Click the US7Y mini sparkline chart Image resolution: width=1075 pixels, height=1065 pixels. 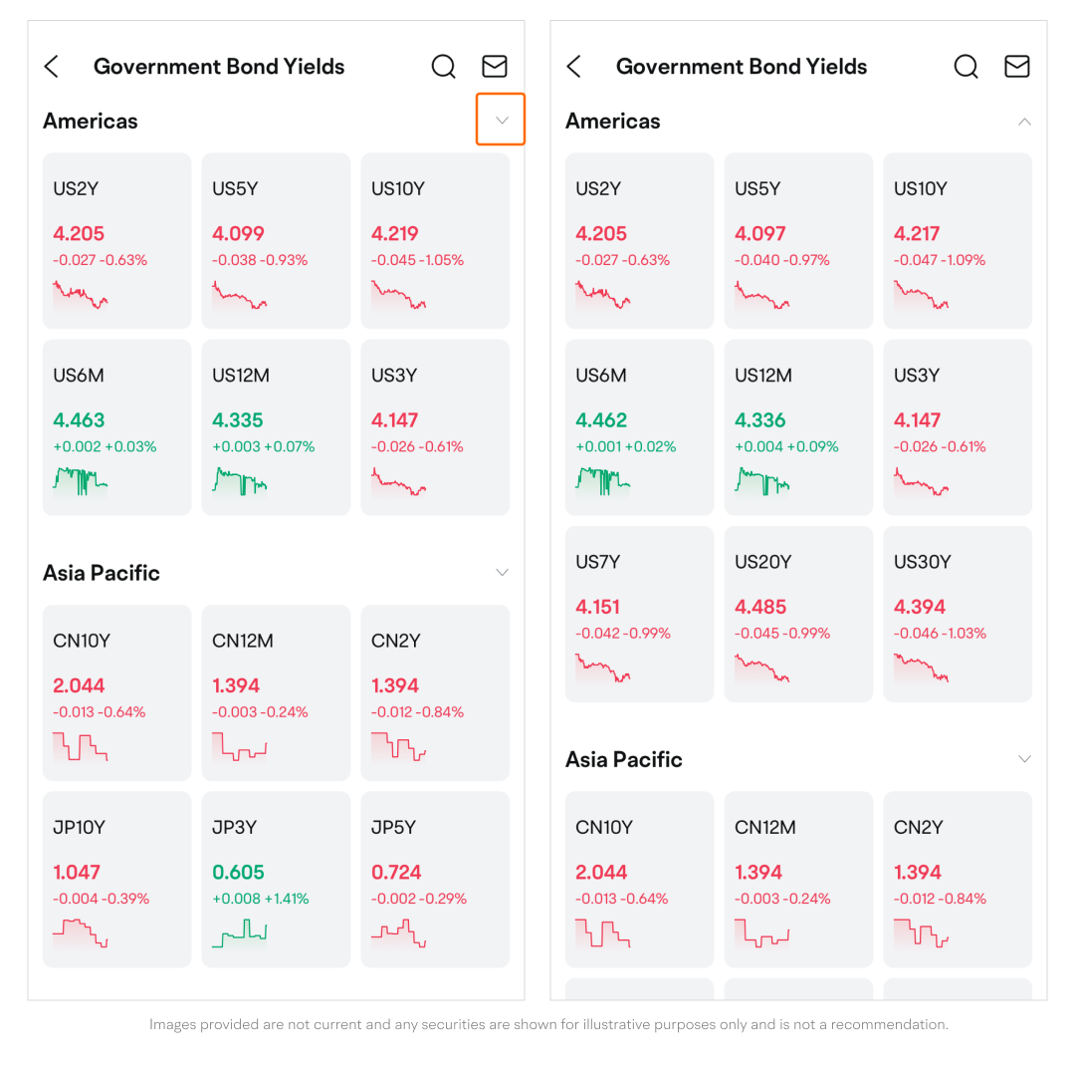pos(603,666)
